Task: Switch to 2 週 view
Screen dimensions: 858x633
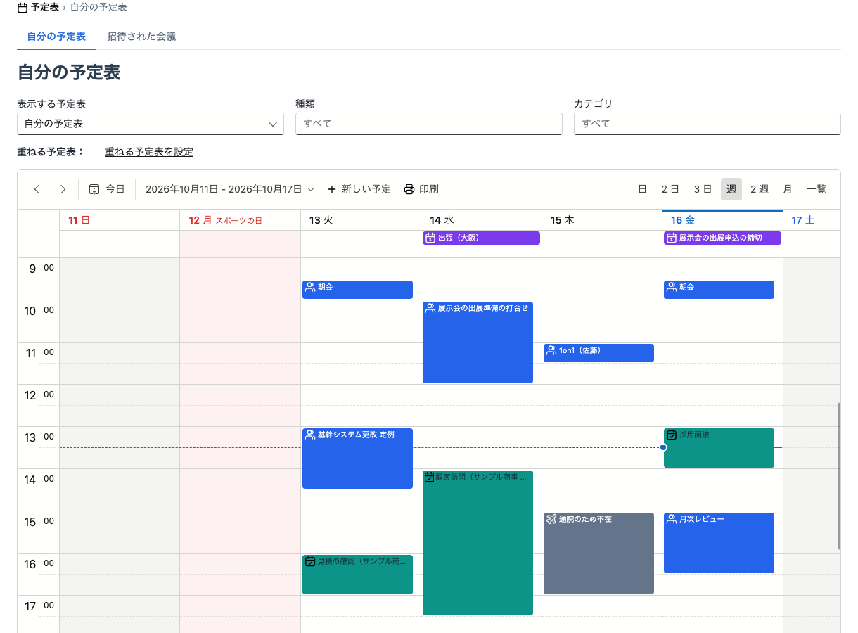Action: pos(760,189)
